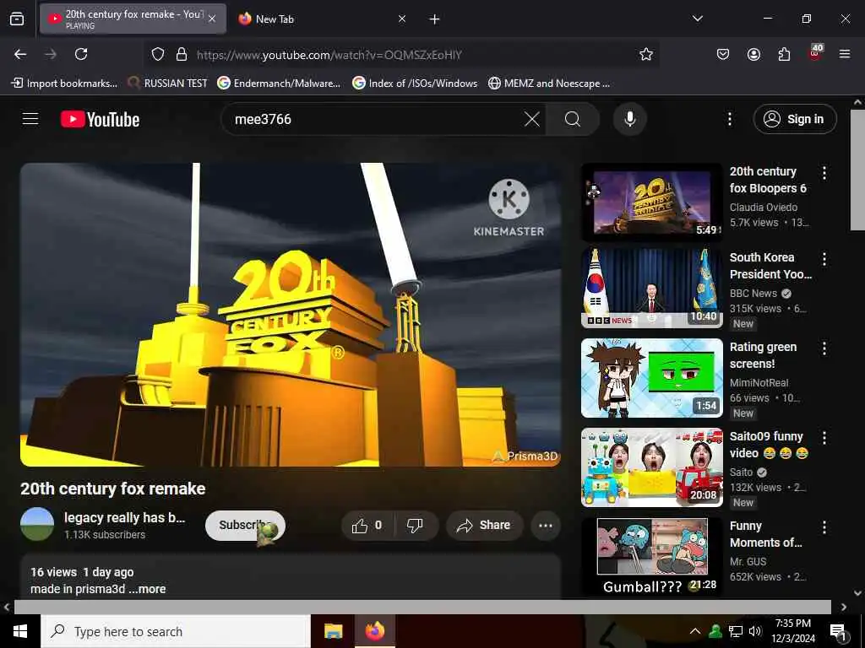Screen dimensions: 865x648
Task: Open the main video player
Action: [291, 315]
